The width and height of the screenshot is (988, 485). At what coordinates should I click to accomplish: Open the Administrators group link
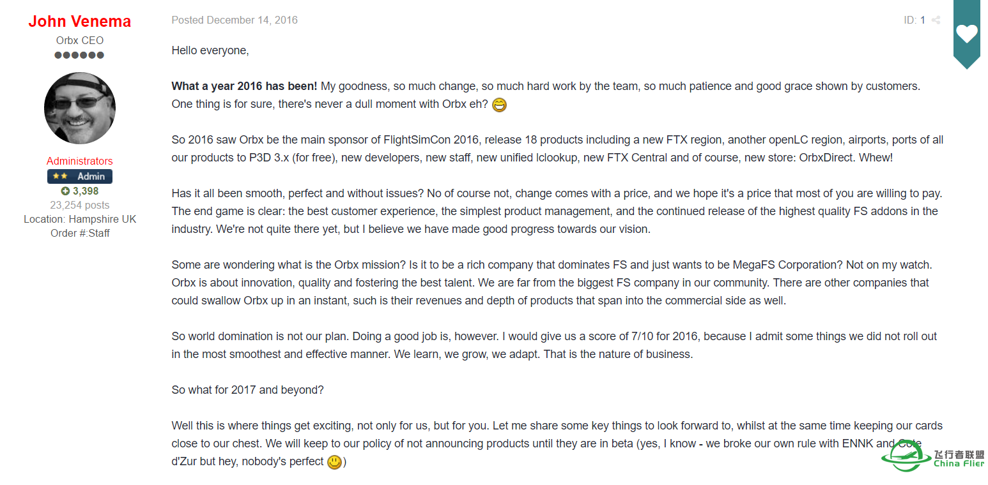tap(80, 161)
